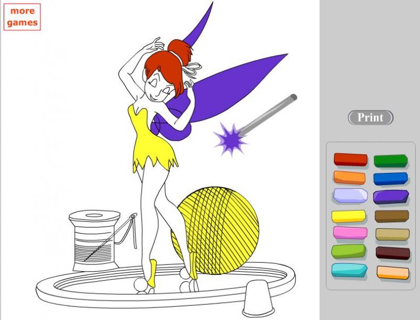The image size is (420, 320).
Task: Select the red crayon color
Action: [x=350, y=159]
